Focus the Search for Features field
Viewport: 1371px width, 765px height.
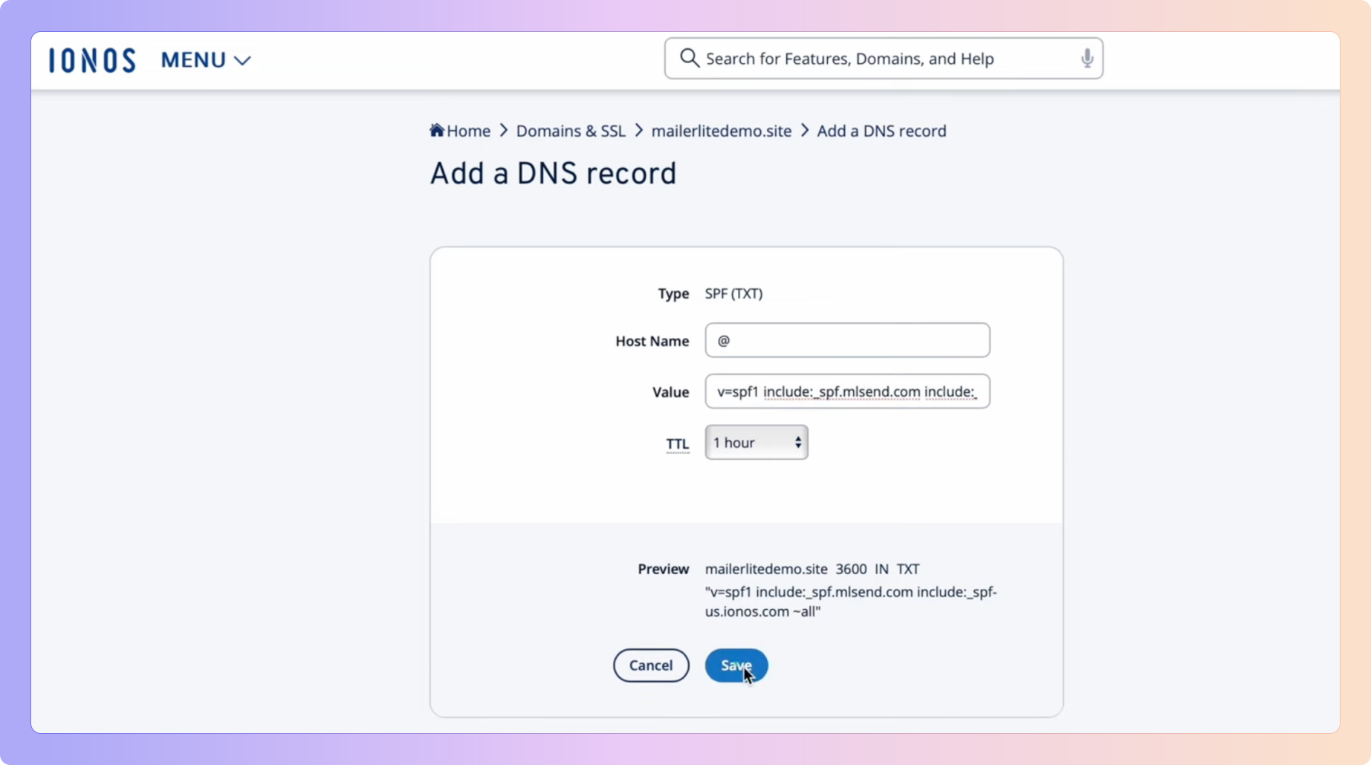point(883,59)
